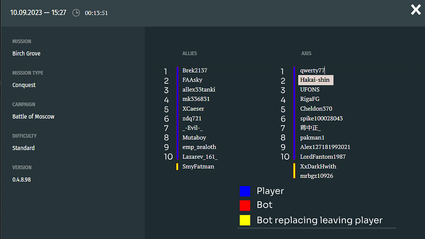Screen dimensions: 425x239
Task: Select Allies player Brek2137
Action: point(195,71)
